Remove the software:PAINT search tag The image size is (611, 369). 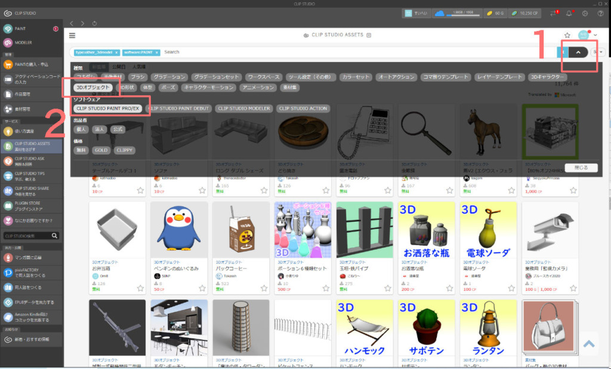click(157, 52)
